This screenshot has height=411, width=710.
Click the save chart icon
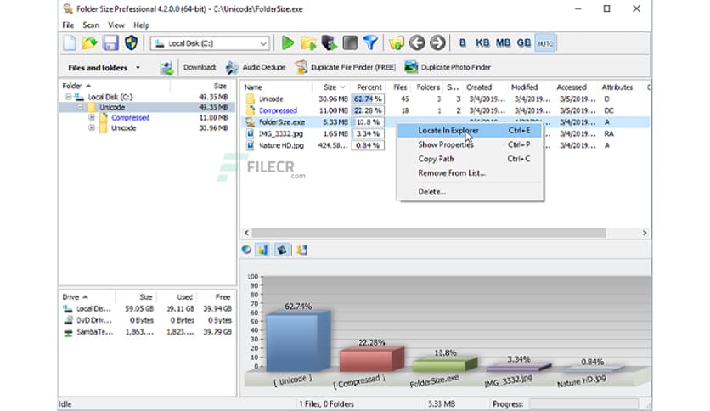click(x=301, y=250)
